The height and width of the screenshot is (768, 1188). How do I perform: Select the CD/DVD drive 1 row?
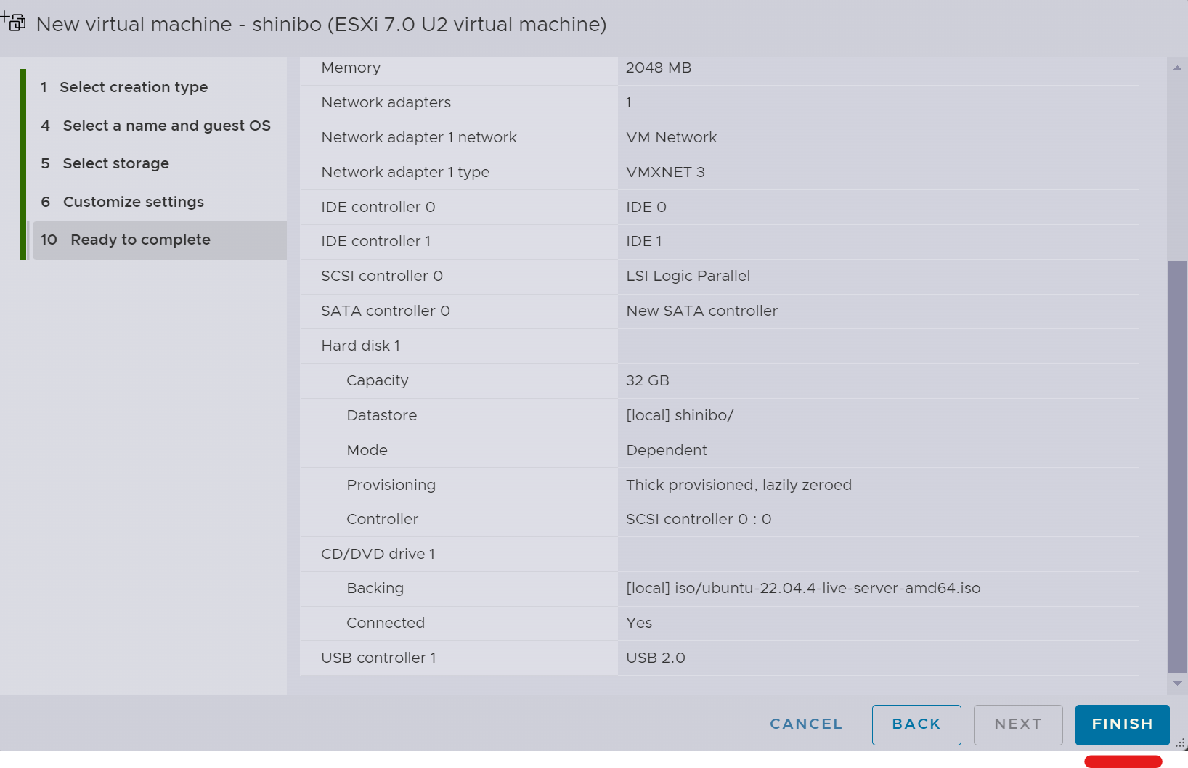click(x=719, y=555)
